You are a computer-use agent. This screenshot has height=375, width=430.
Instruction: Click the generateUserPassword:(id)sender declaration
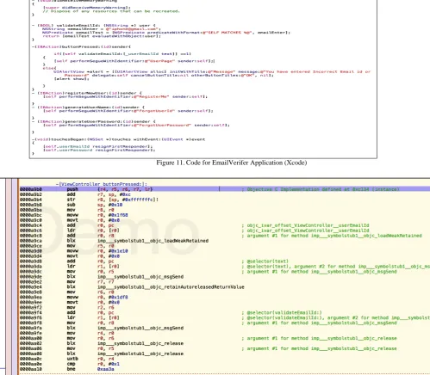(94, 121)
